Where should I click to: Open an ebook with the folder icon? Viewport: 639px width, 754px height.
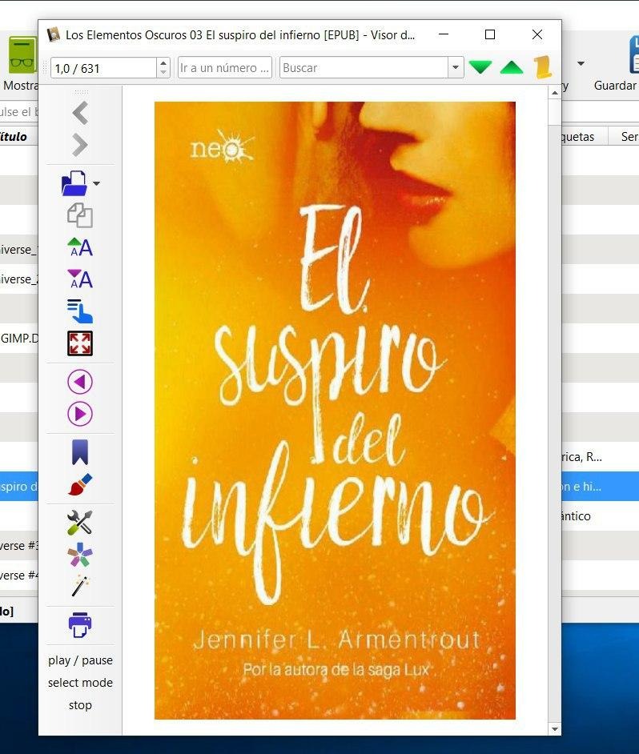(x=74, y=183)
